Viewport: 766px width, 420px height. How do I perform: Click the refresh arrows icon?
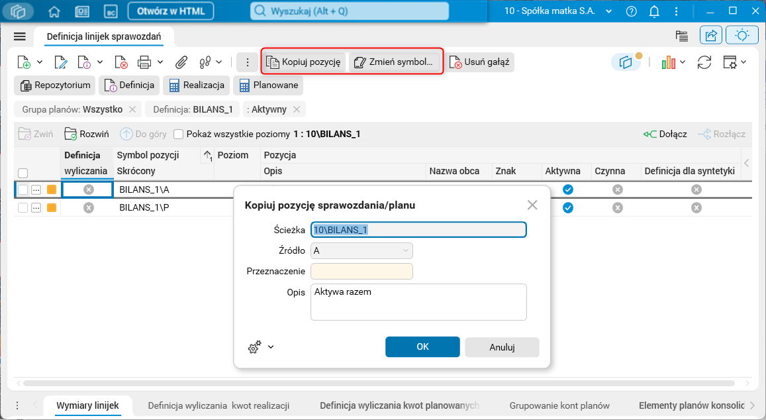pos(704,62)
